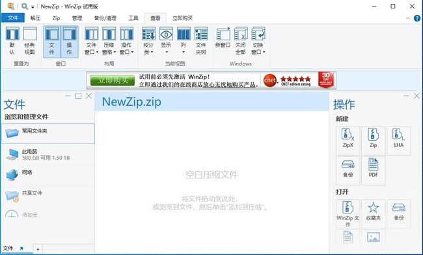Click the picture icon under 打开

tap(374, 237)
